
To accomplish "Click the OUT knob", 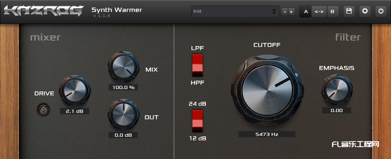I will pos(123,114).
